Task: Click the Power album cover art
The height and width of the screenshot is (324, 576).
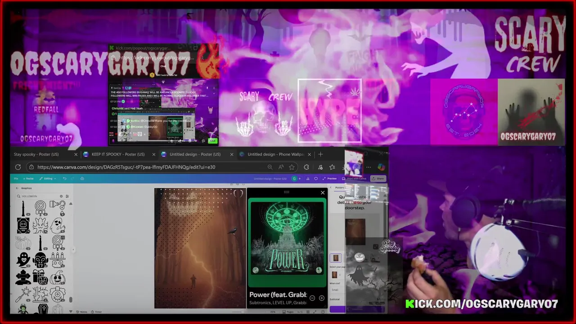Action: (x=287, y=238)
